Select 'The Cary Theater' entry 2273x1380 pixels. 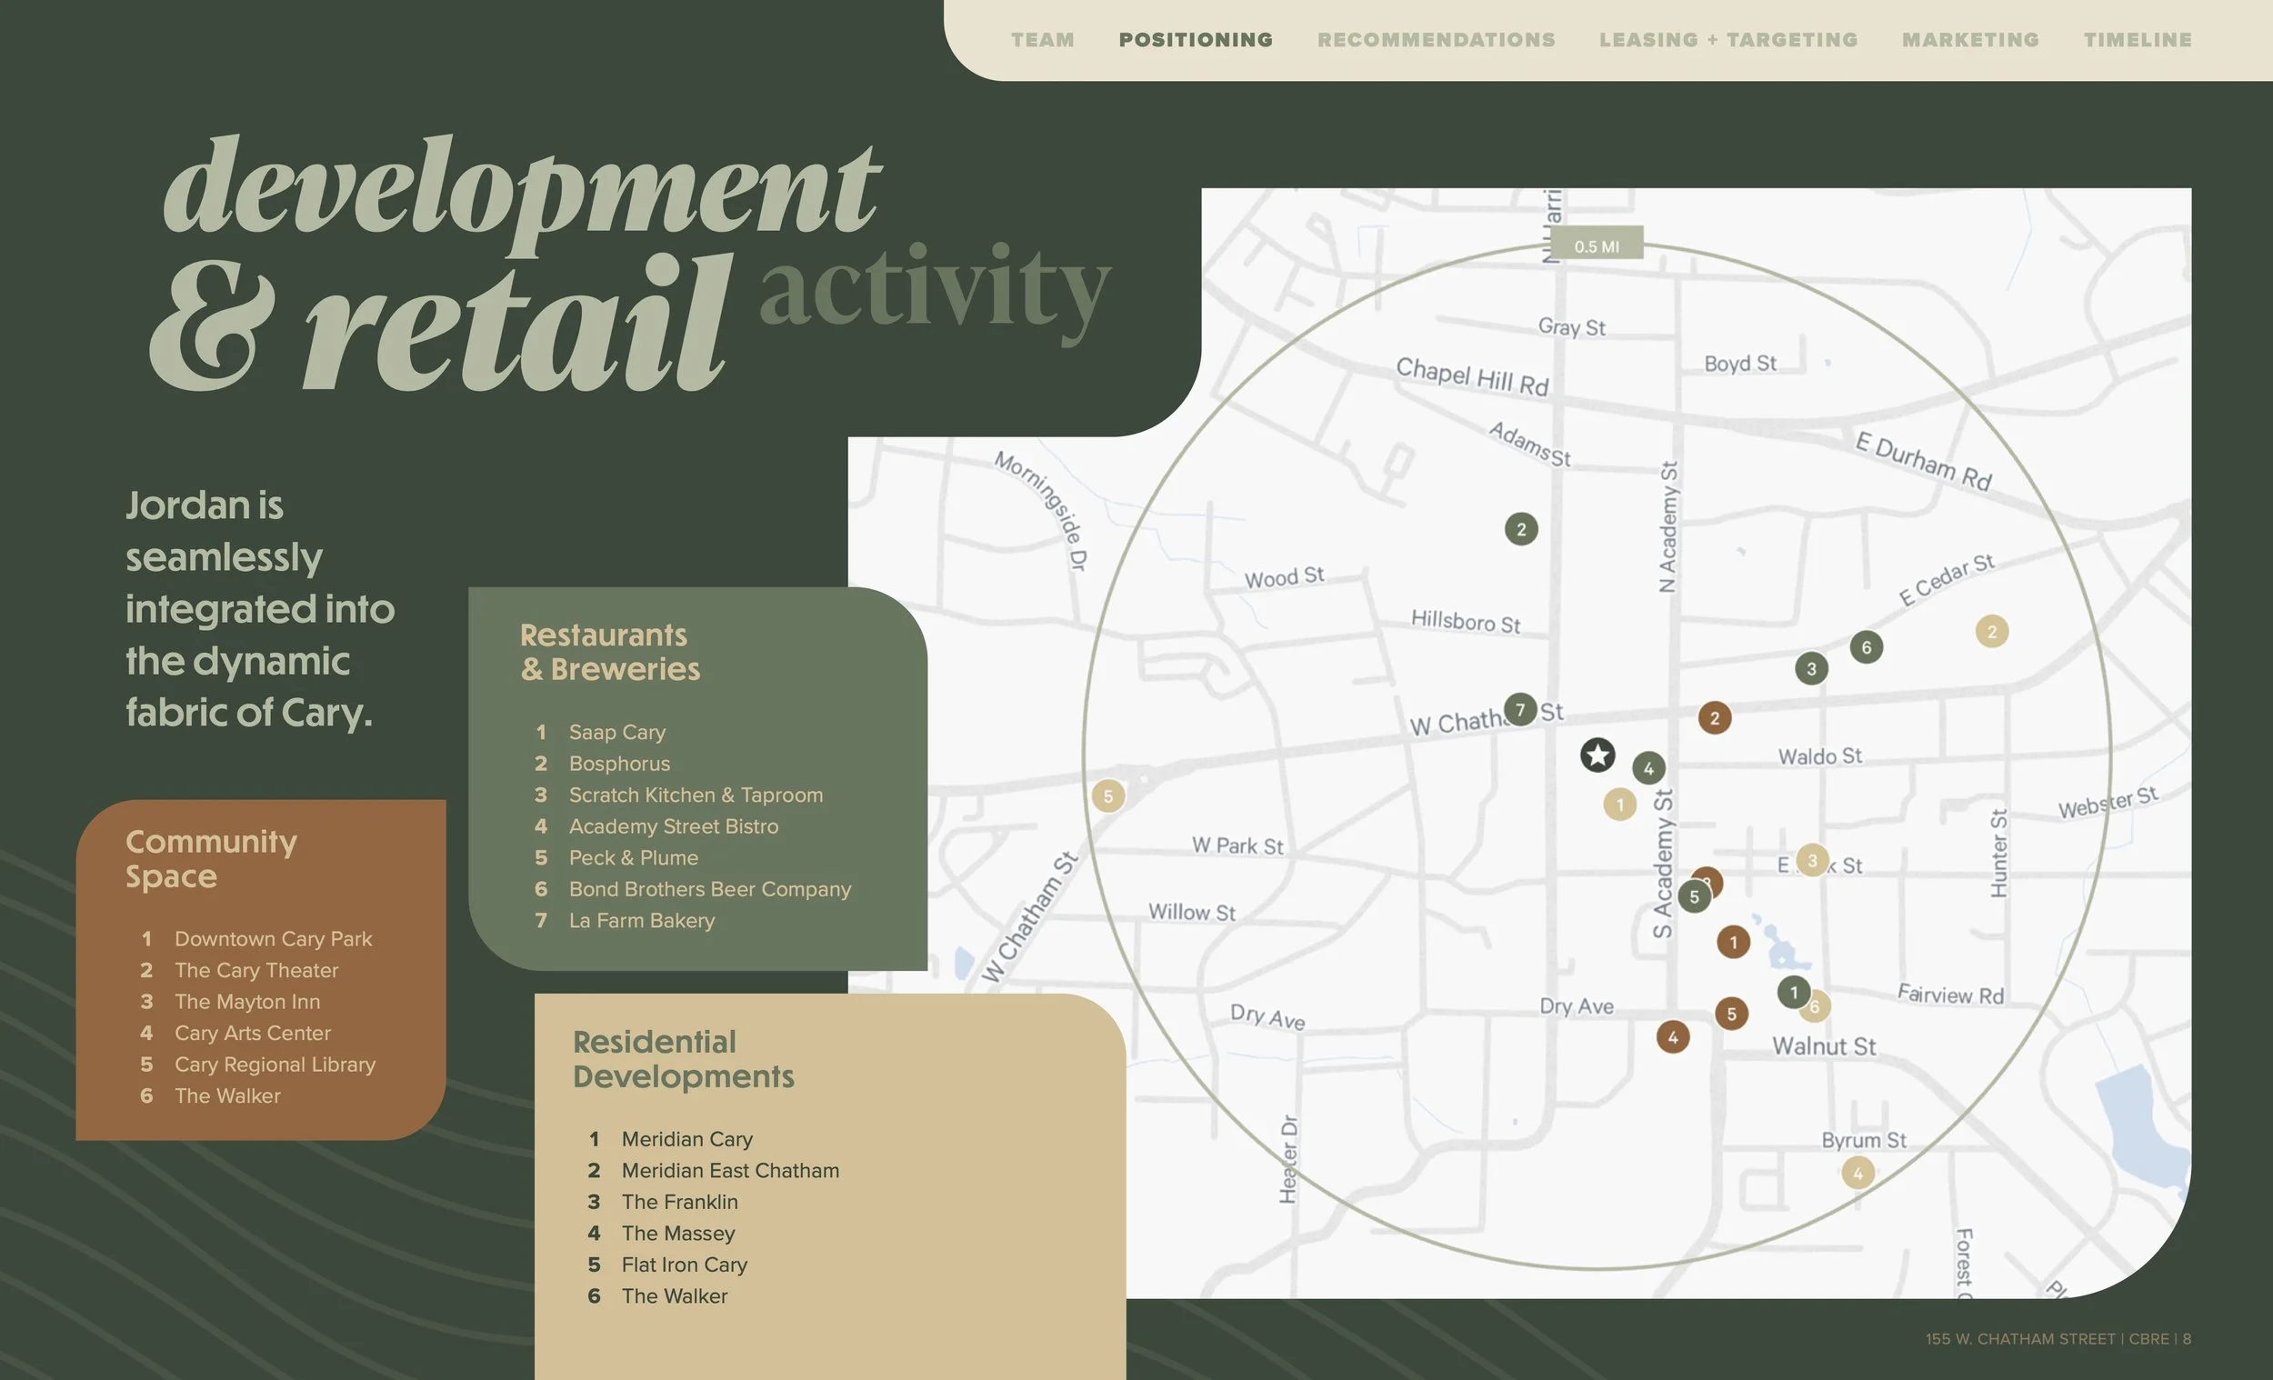tap(256, 969)
